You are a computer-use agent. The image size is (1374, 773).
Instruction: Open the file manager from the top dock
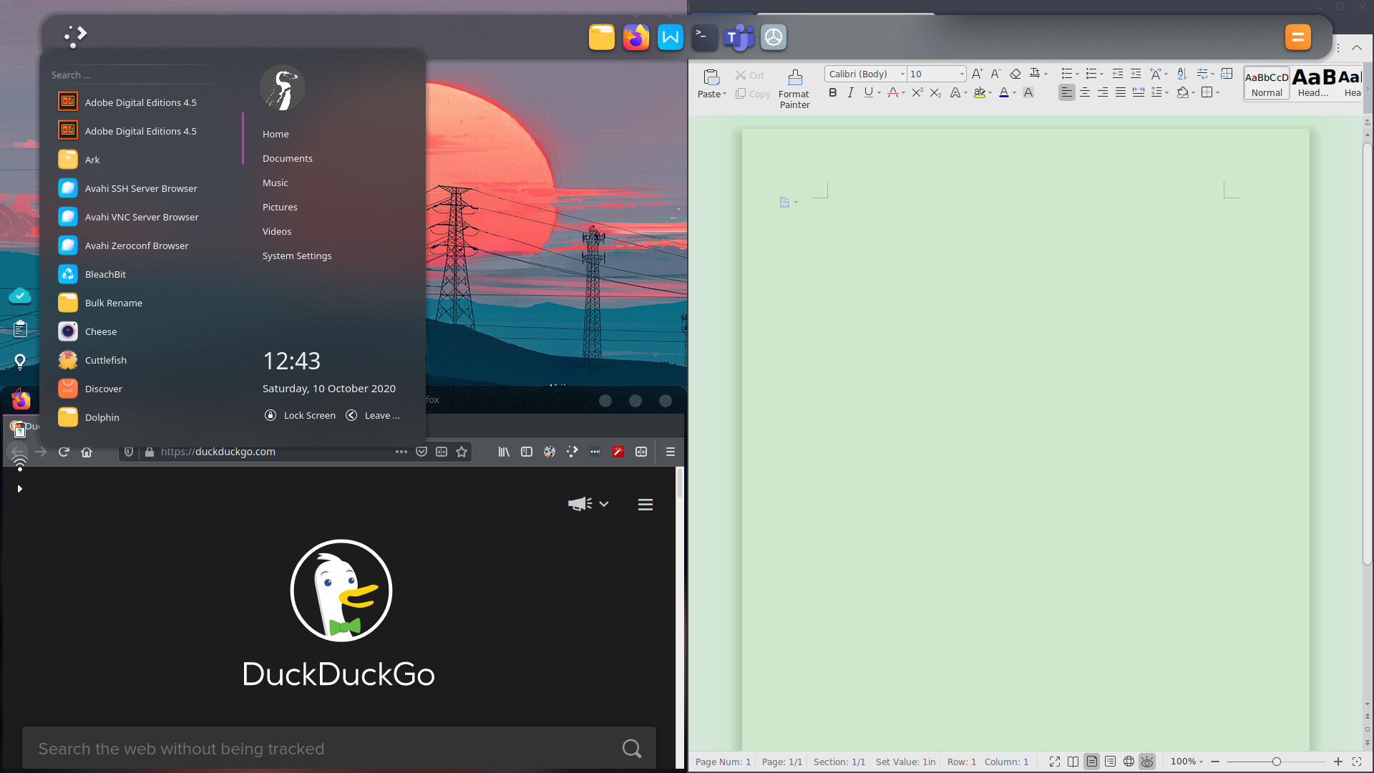[x=602, y=37]
